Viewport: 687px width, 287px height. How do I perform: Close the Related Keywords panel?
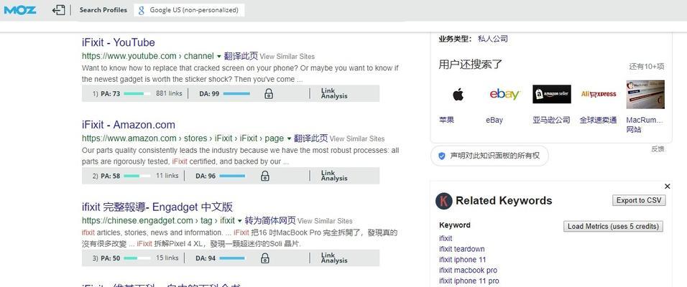coord(668,187)
